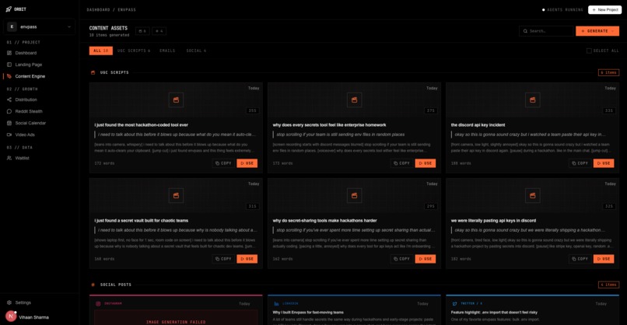Focus the Search input field
Image resolution: width=627 pixels, height=325 pixels.
(x=546, y=31)
